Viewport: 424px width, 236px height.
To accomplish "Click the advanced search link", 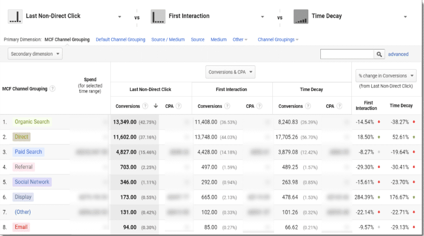I will click(x=398, y=54).
